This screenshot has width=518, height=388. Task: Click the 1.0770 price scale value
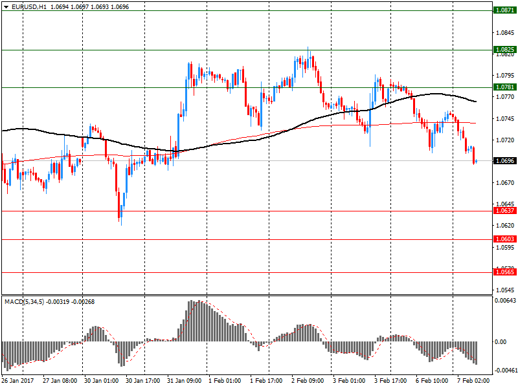(x=505, y=97)
